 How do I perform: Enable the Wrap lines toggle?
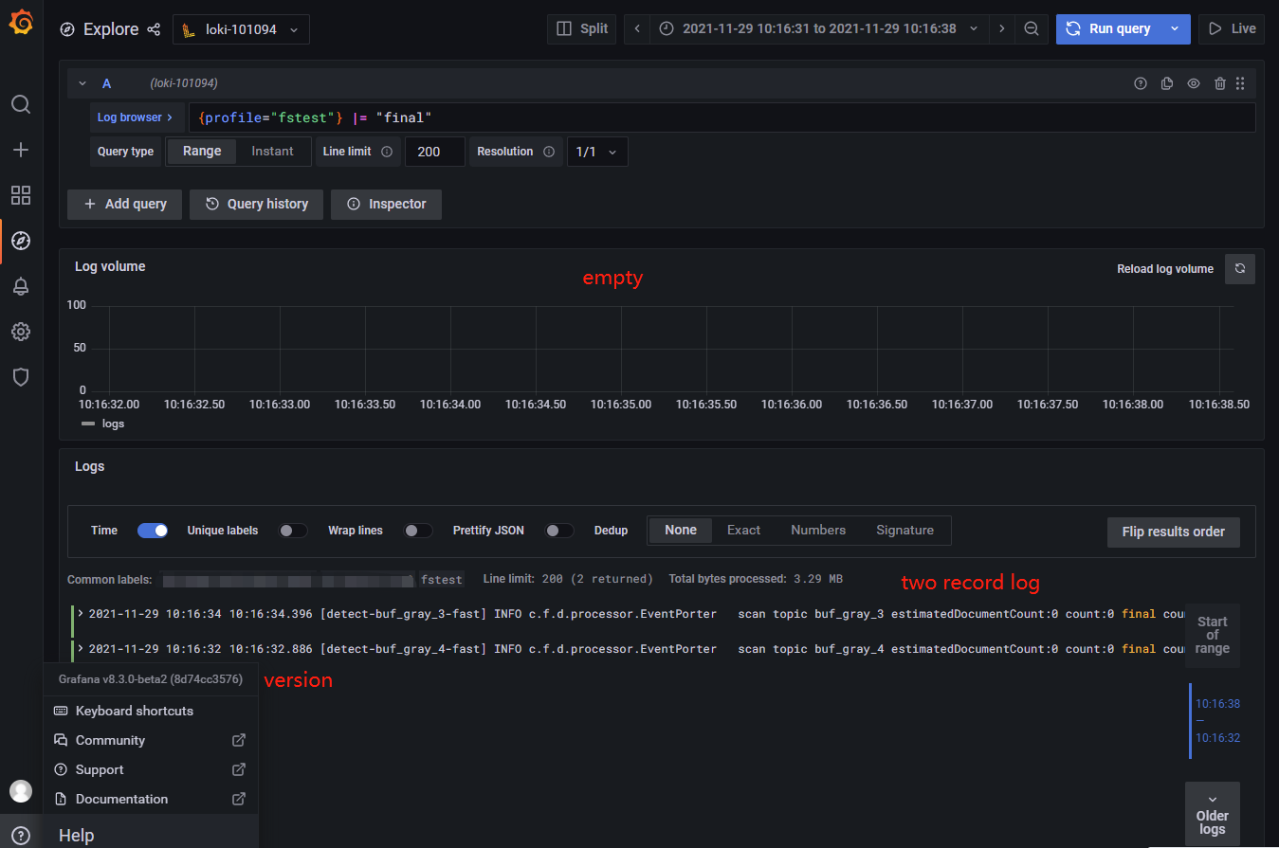pos(418,531)
